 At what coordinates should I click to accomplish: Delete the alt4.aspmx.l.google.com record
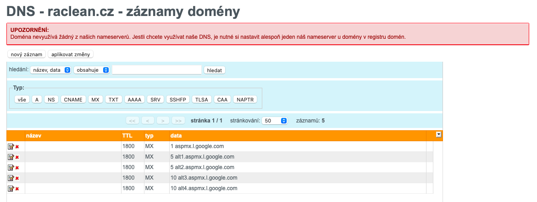click(x=17, y=189)
